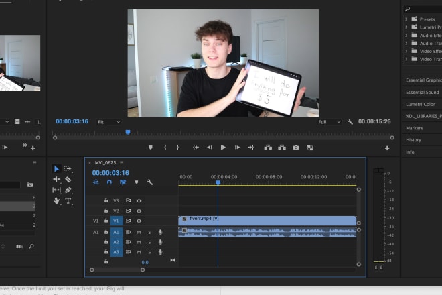Click Export Frame camera icon
Screen dimensions: 442x295
[x=297, y=147]
